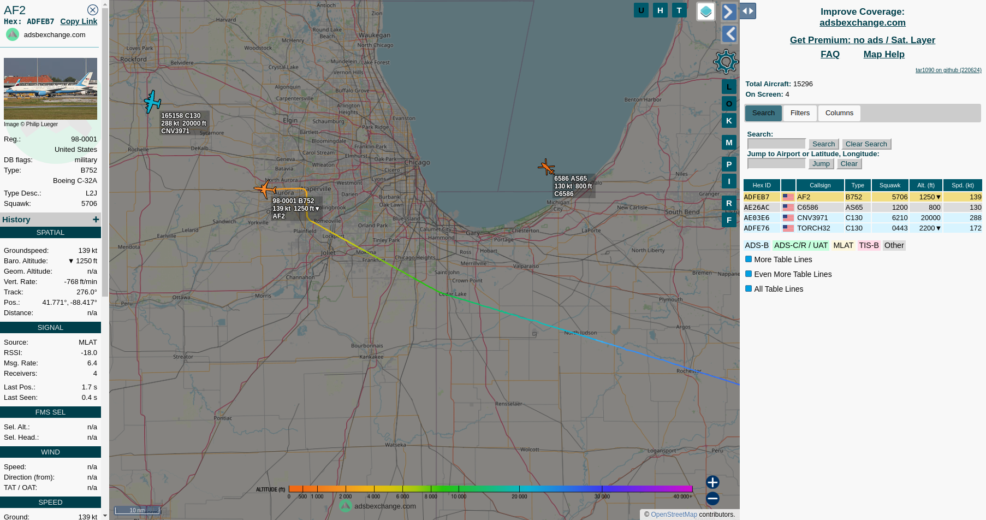Toggle the M map button
Viewport: 986px width, 520px height.
pos(729,142)
